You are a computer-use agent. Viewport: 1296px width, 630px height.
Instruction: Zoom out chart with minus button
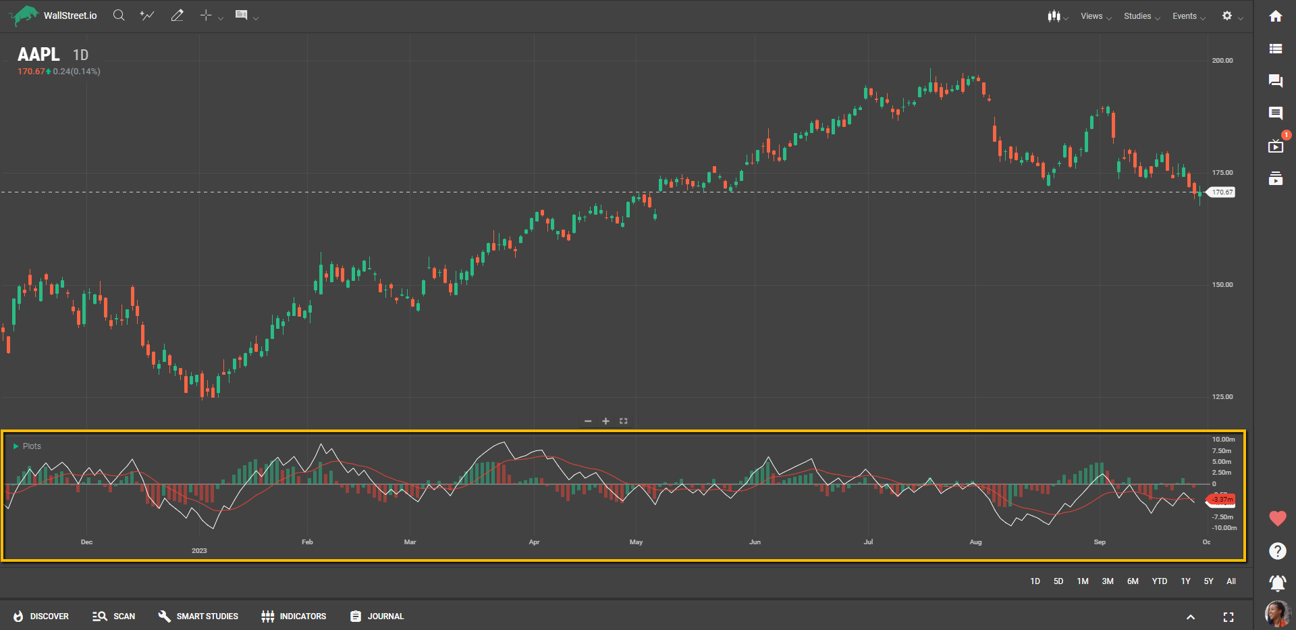pyautogui.click(x=588, y=421)
